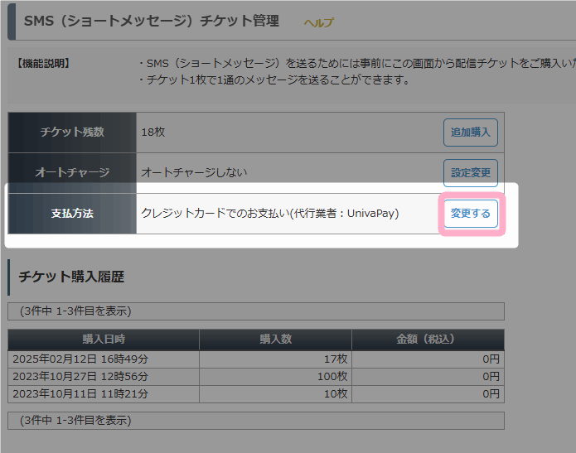Open the ヘルプ link
The image size is (576, 453).
pyautogui.click(x=318, y=22)
